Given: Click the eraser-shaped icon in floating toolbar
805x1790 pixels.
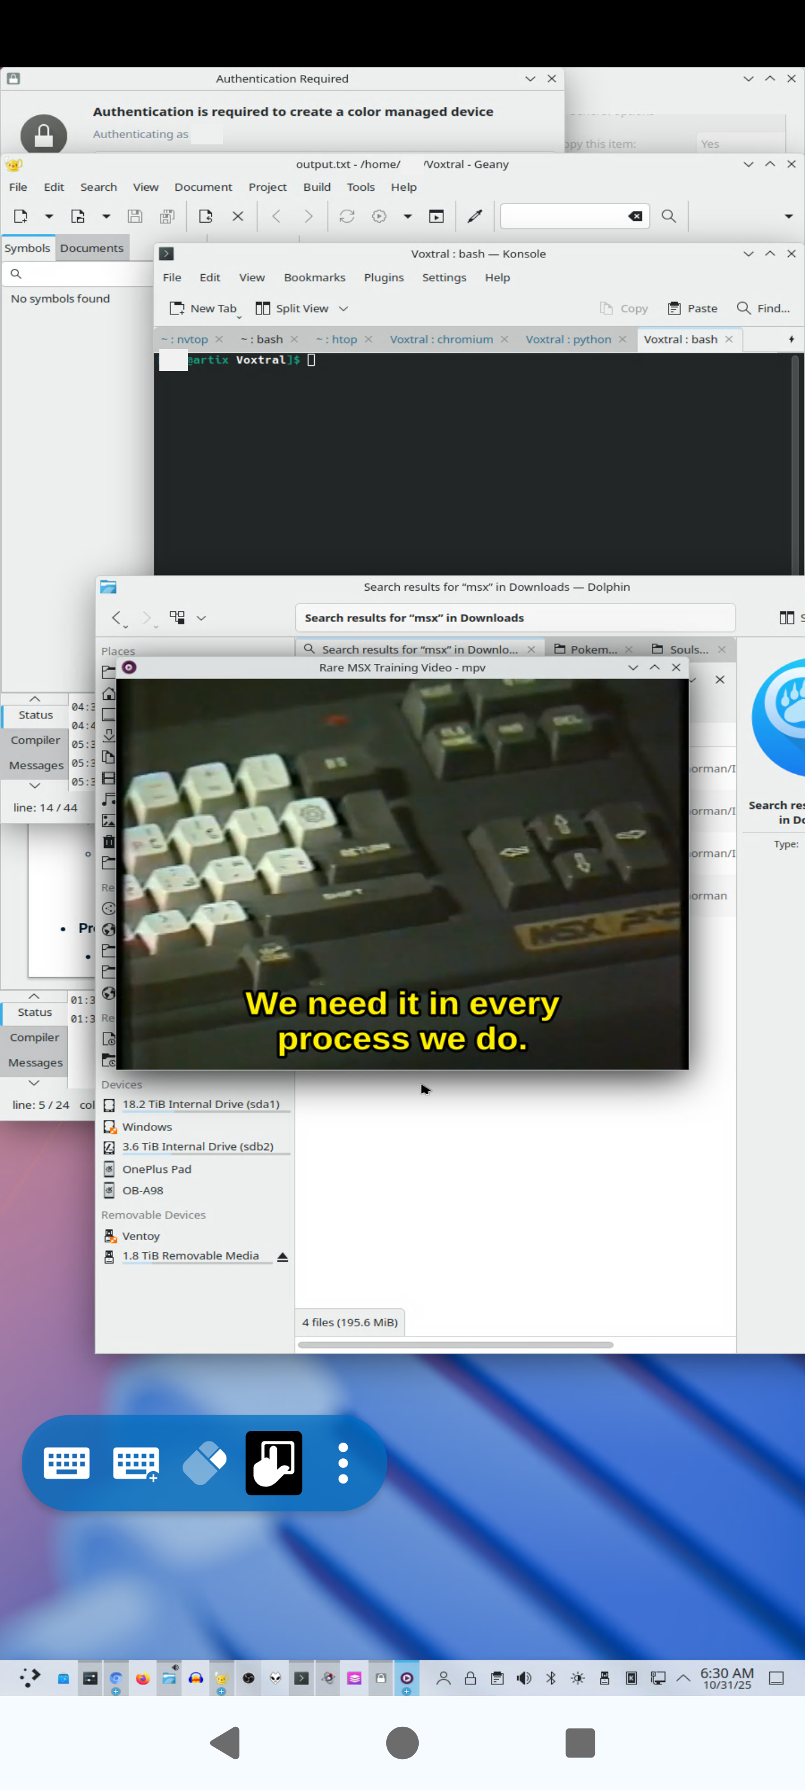Looking at the screenshot, I should (x=204, y=1463).
